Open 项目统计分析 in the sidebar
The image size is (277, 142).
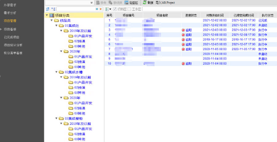click(x=13, y=45)
